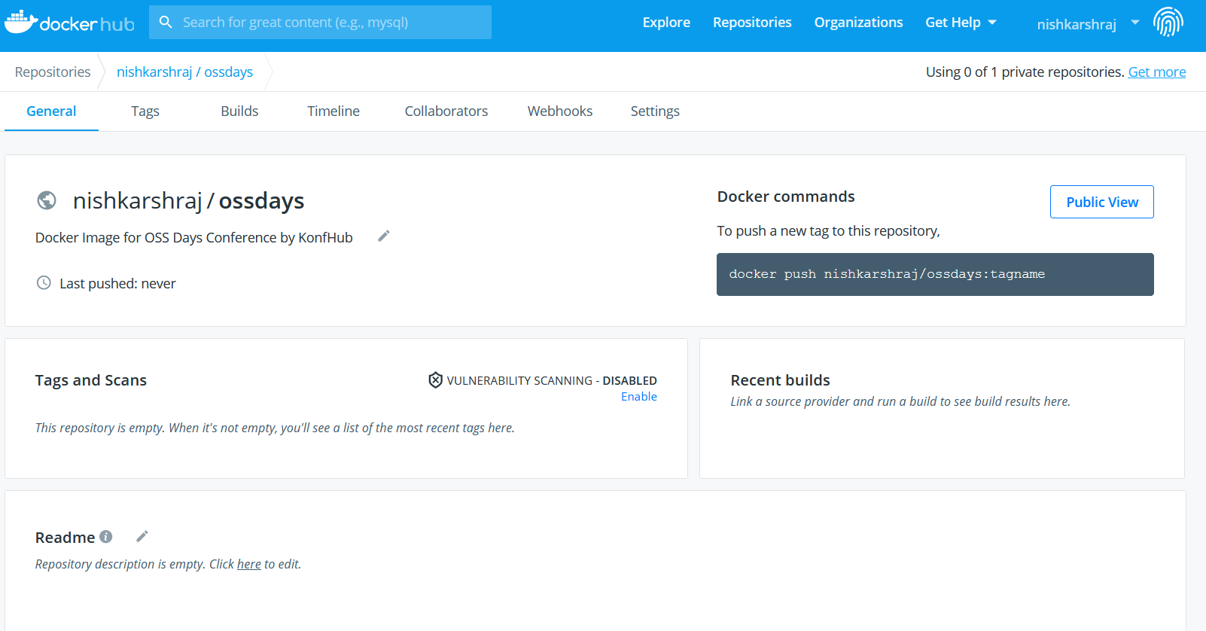This screenshot has height=631, width=1206.
Task: Open the Explore menu item
Action: [666, 23]
